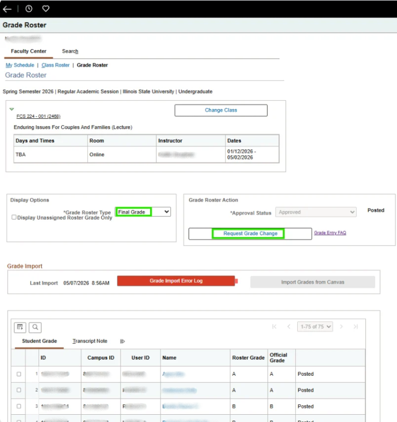Select checkbox for student row 1
The image size is (397, 422).
(x=19, y=374)
